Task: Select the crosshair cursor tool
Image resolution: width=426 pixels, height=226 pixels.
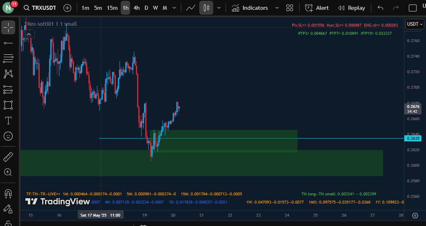Action: (x=8, y=27)
